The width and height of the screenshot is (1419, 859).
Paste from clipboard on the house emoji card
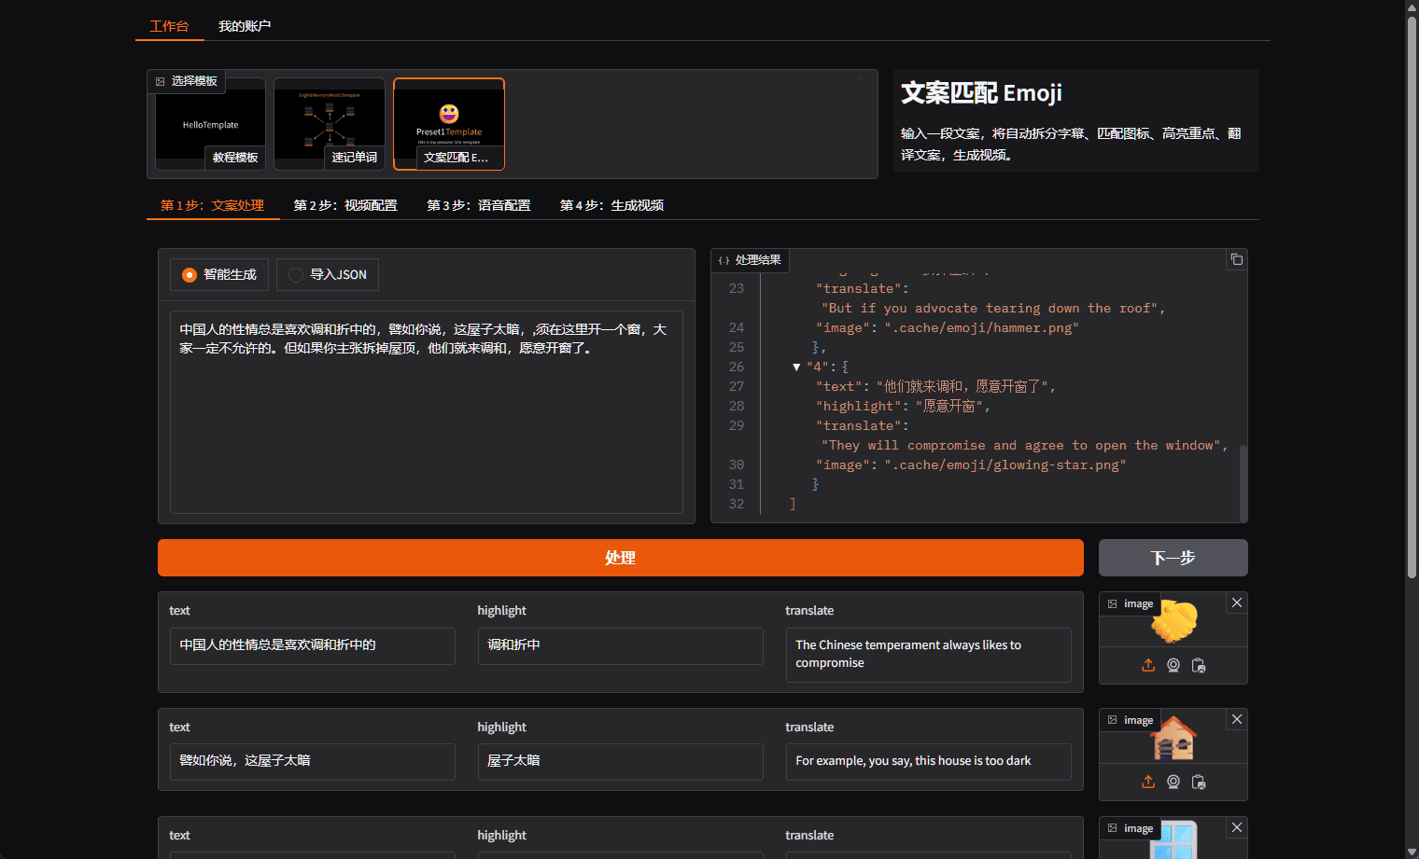(1199, 782)
